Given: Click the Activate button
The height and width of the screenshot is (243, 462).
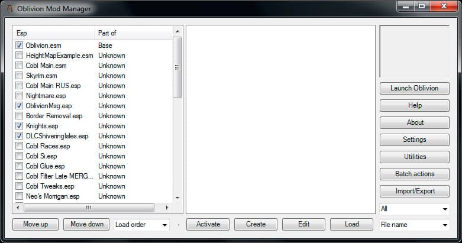Looking at the screenshot, I should (208, 225).
